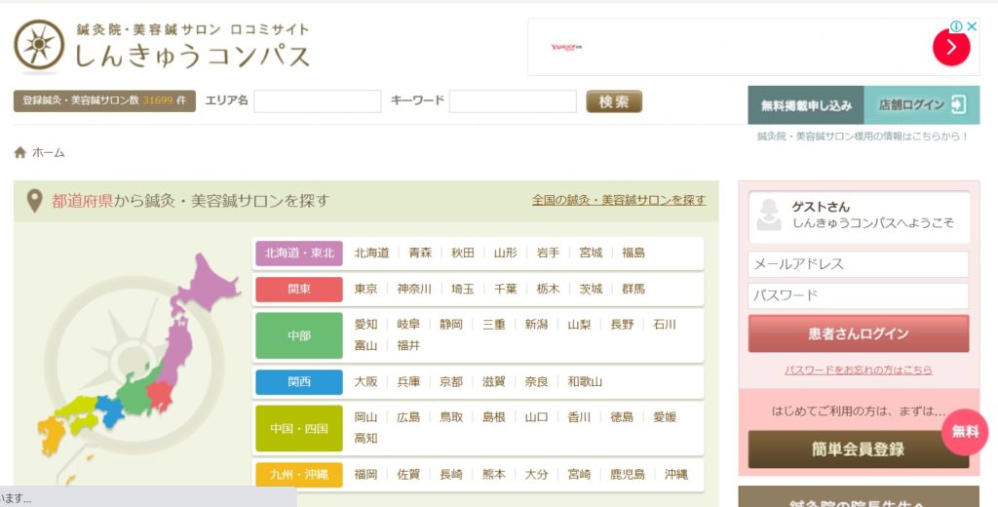Viewport: 998px width, 507px height.
Task: Click the guest user avatar icon
Action: 769,215
